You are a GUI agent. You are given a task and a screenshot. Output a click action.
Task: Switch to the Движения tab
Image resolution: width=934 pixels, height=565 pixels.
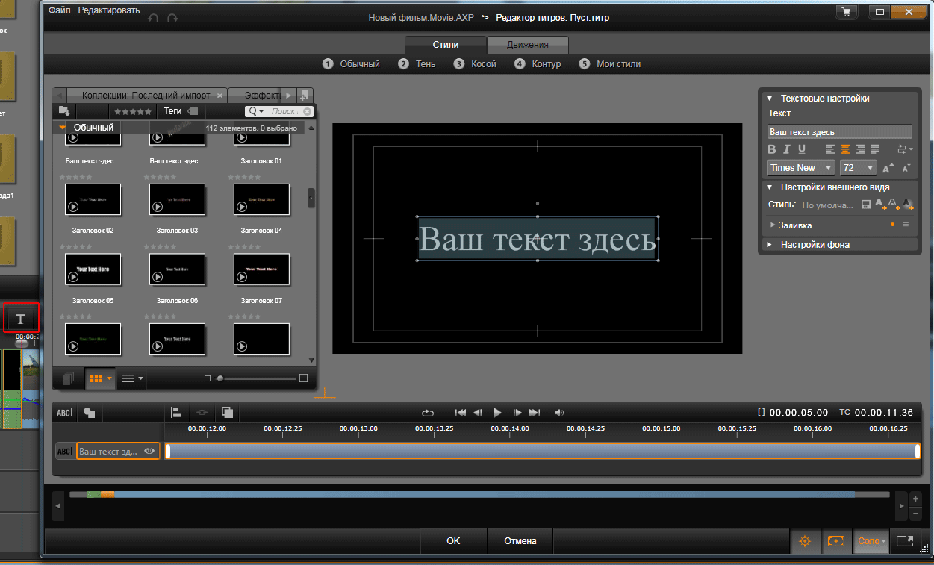click(528, 45)
